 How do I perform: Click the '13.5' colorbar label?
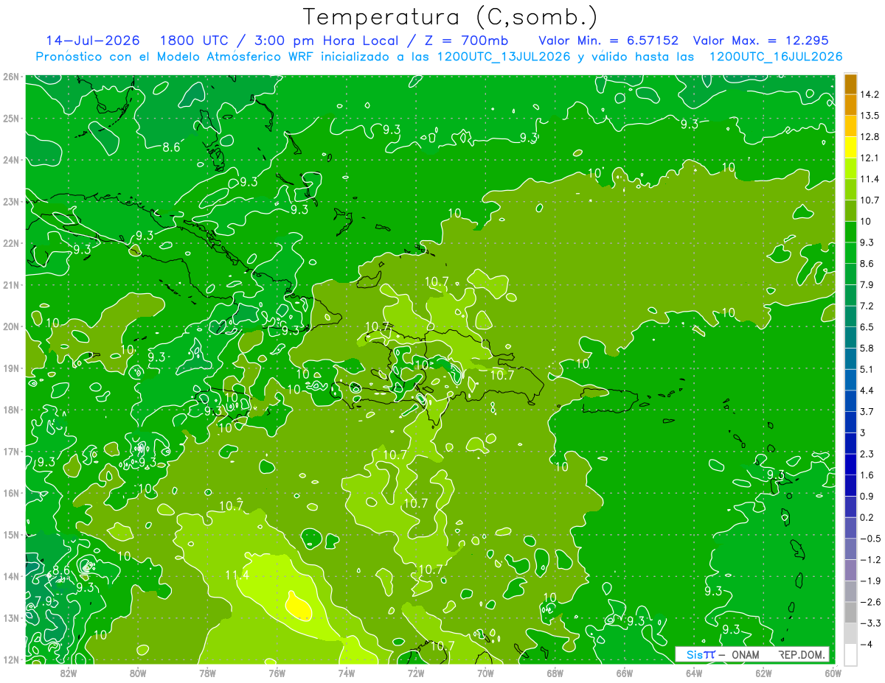click(871, 116)
